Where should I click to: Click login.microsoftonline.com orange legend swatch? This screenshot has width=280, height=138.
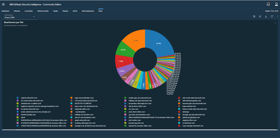(x=71, y=98)
